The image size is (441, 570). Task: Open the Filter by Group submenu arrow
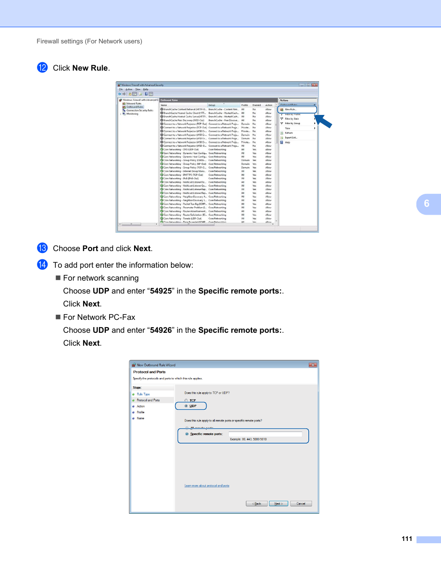pyautogui.click(x=315, y=123)
